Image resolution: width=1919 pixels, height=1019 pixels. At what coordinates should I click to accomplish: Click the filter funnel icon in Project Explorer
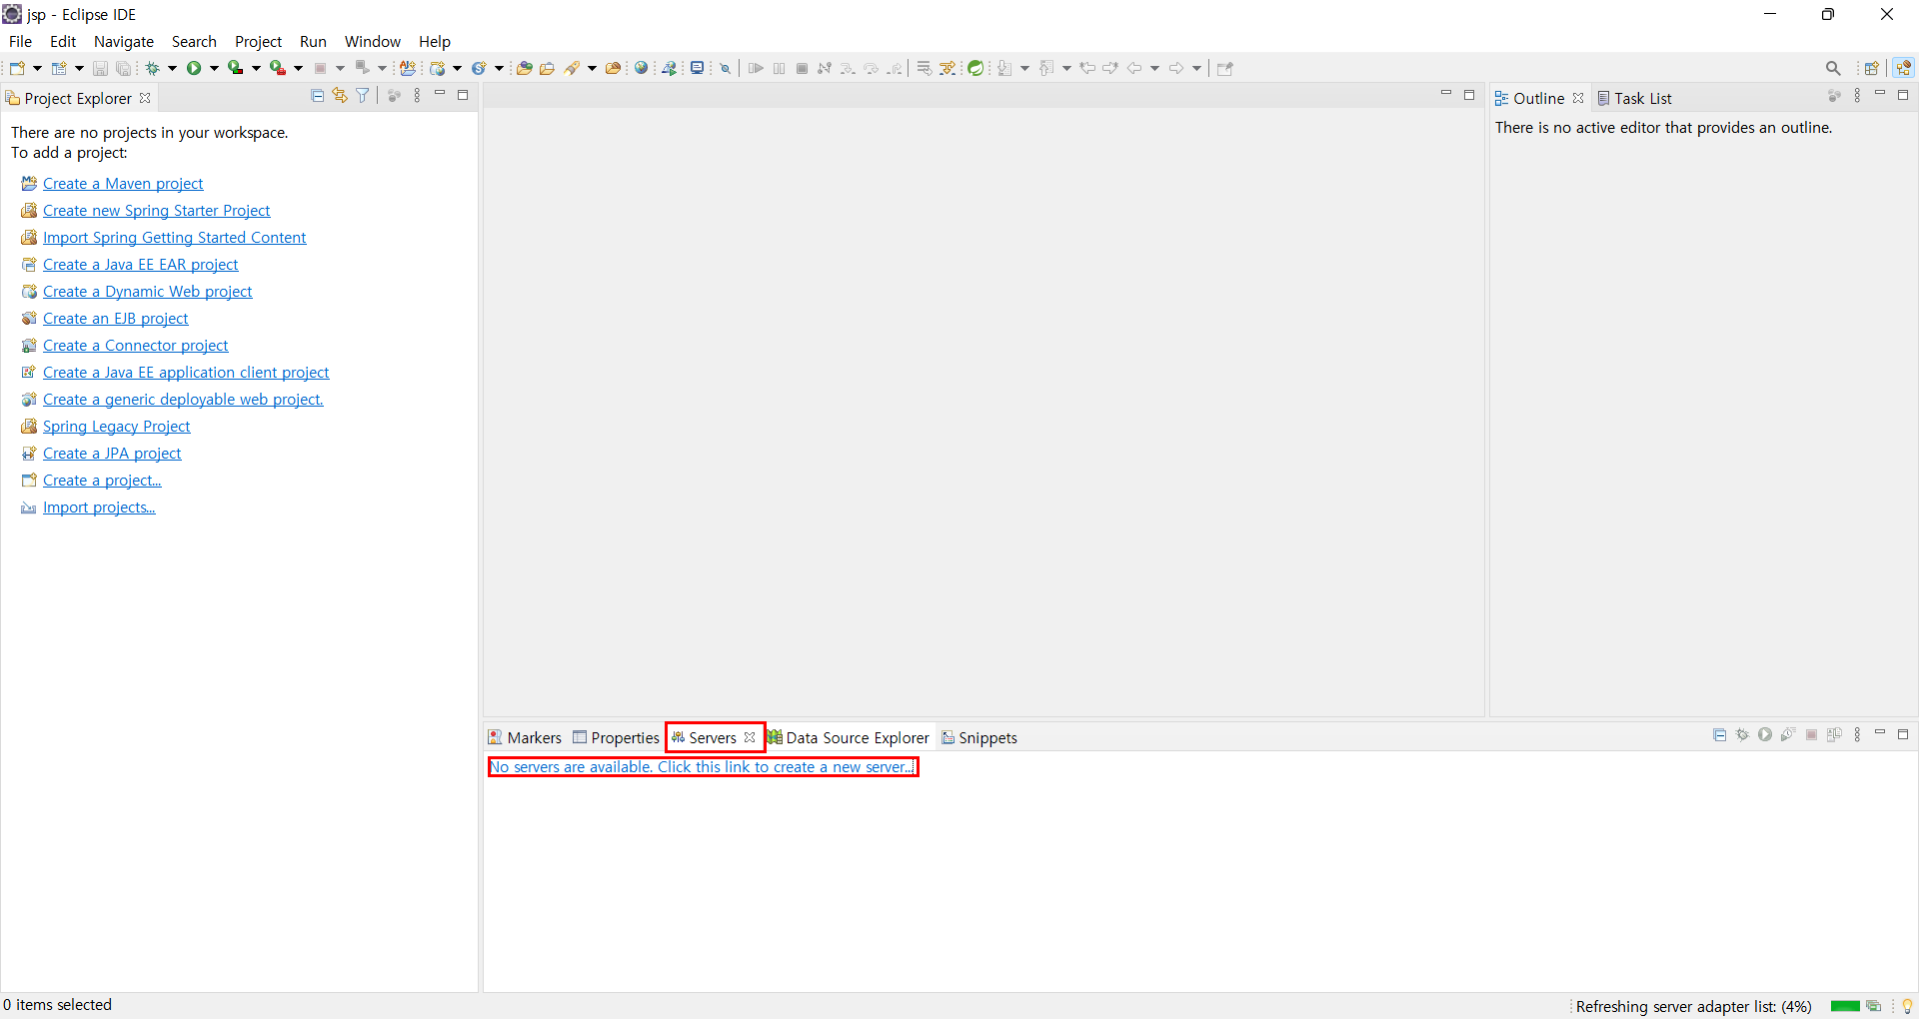[363, 96]
